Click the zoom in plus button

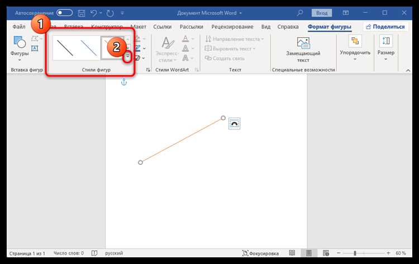tap(388, 253)
